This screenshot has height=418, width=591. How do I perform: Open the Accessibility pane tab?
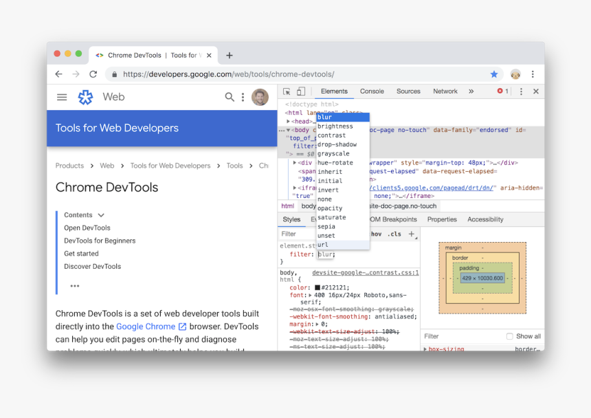click(485, 219)
